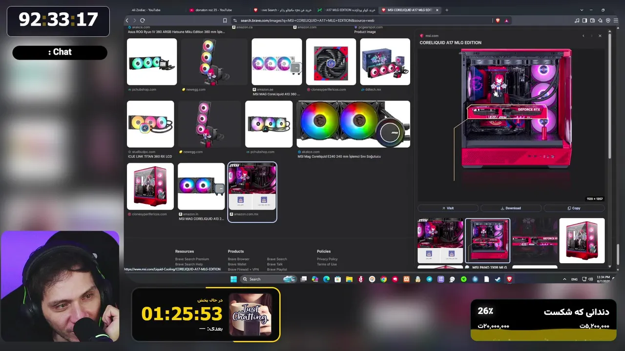The height and width of the screenshot is (351, 625).
Task: Open the ENG language switcher
Action: (574, 279)
